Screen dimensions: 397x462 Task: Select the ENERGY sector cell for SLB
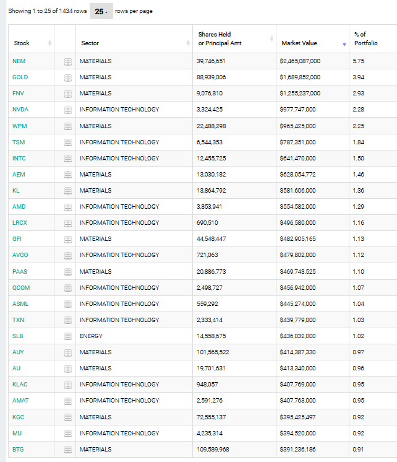pos(134,336)
